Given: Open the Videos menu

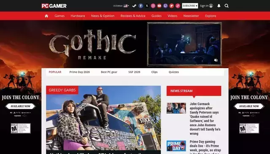Looking at the screenshot, I should click(x=173, y=16).
